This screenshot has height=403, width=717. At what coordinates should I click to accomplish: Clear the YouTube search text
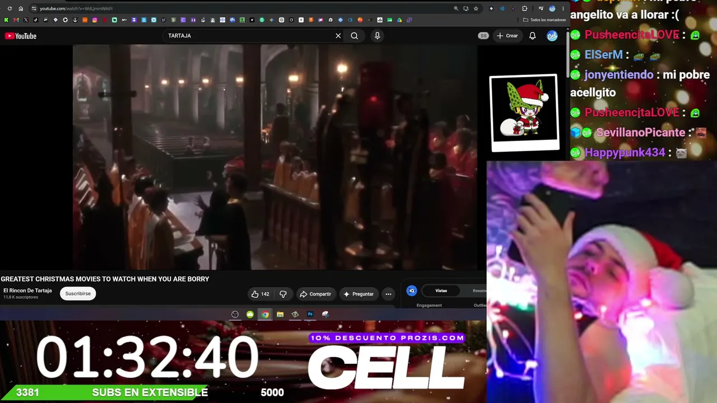(x=338, y=36)
